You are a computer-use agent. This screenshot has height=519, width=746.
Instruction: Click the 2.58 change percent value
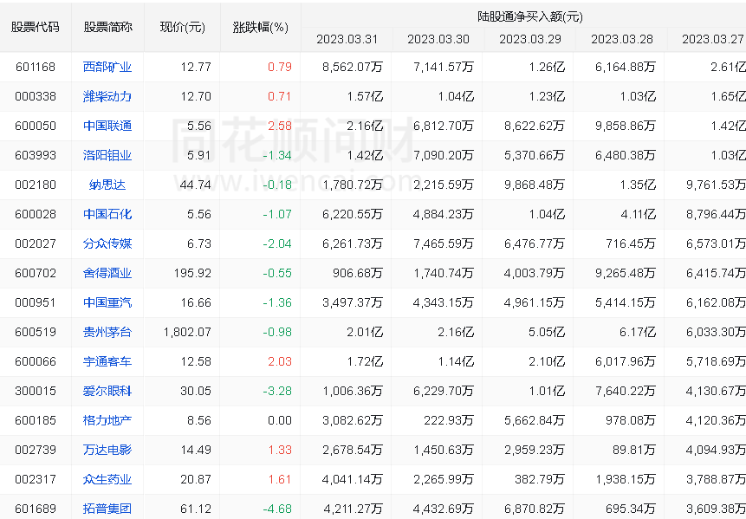(280, 126)
